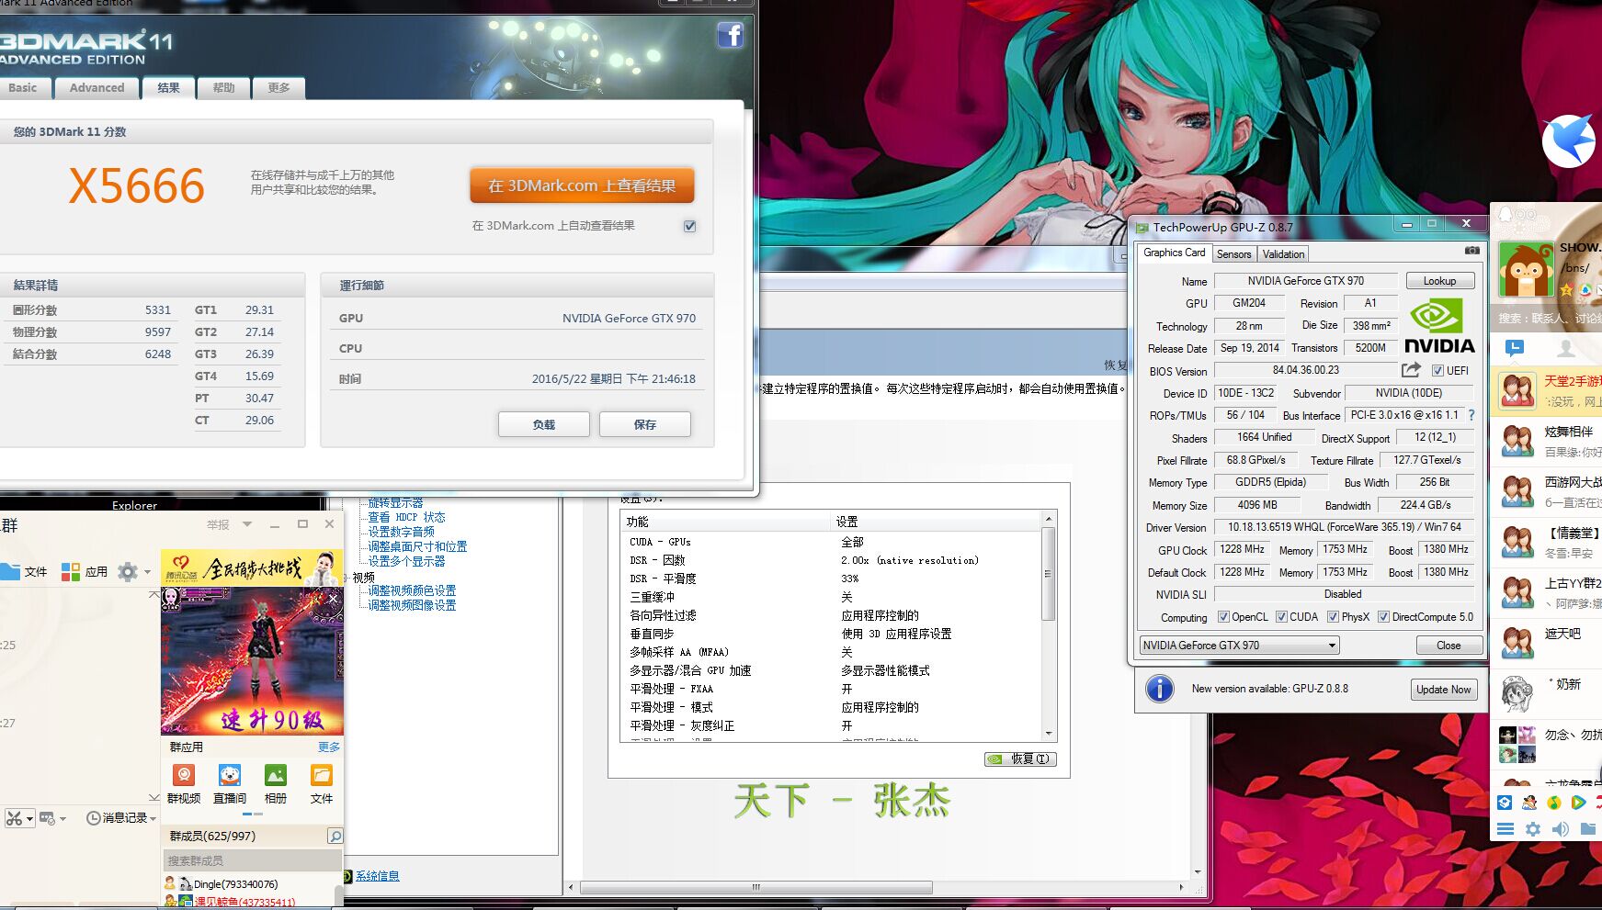Switch to the Validation tab in GPU-Z

pyautogui.click(x=1283, y=254)
